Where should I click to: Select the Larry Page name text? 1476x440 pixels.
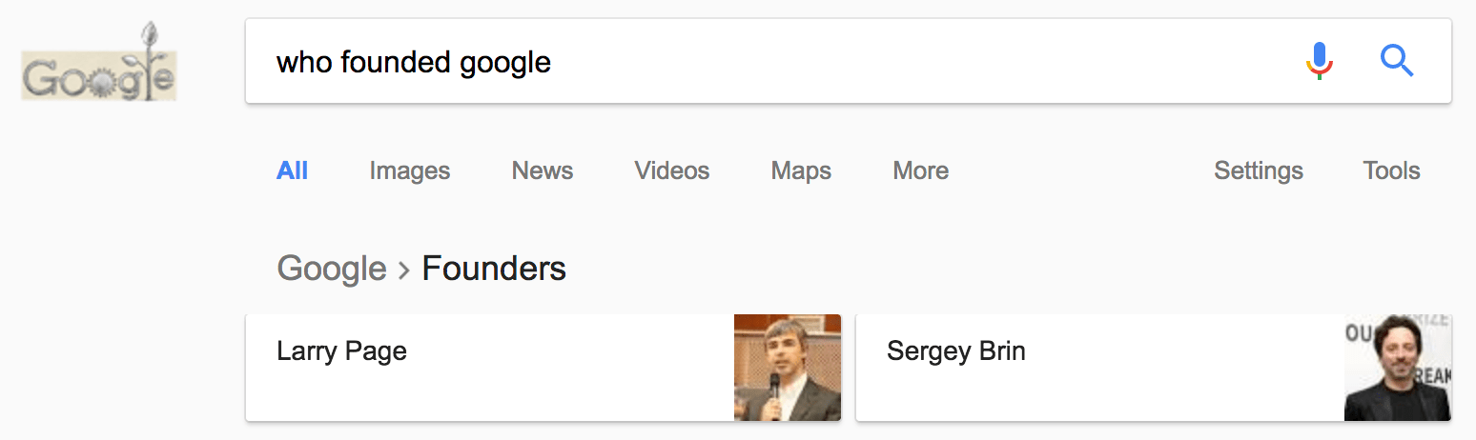pos(341,350)
